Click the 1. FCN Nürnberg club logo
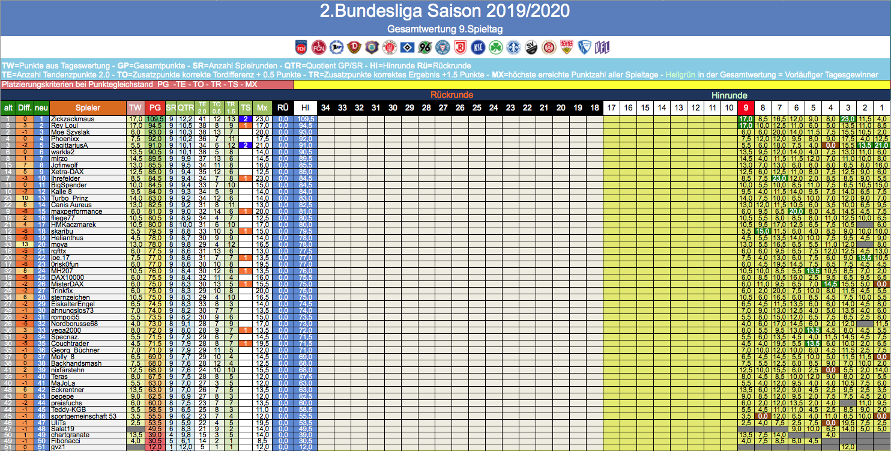This screenshot has height=451, width=891. pos(319,47)
